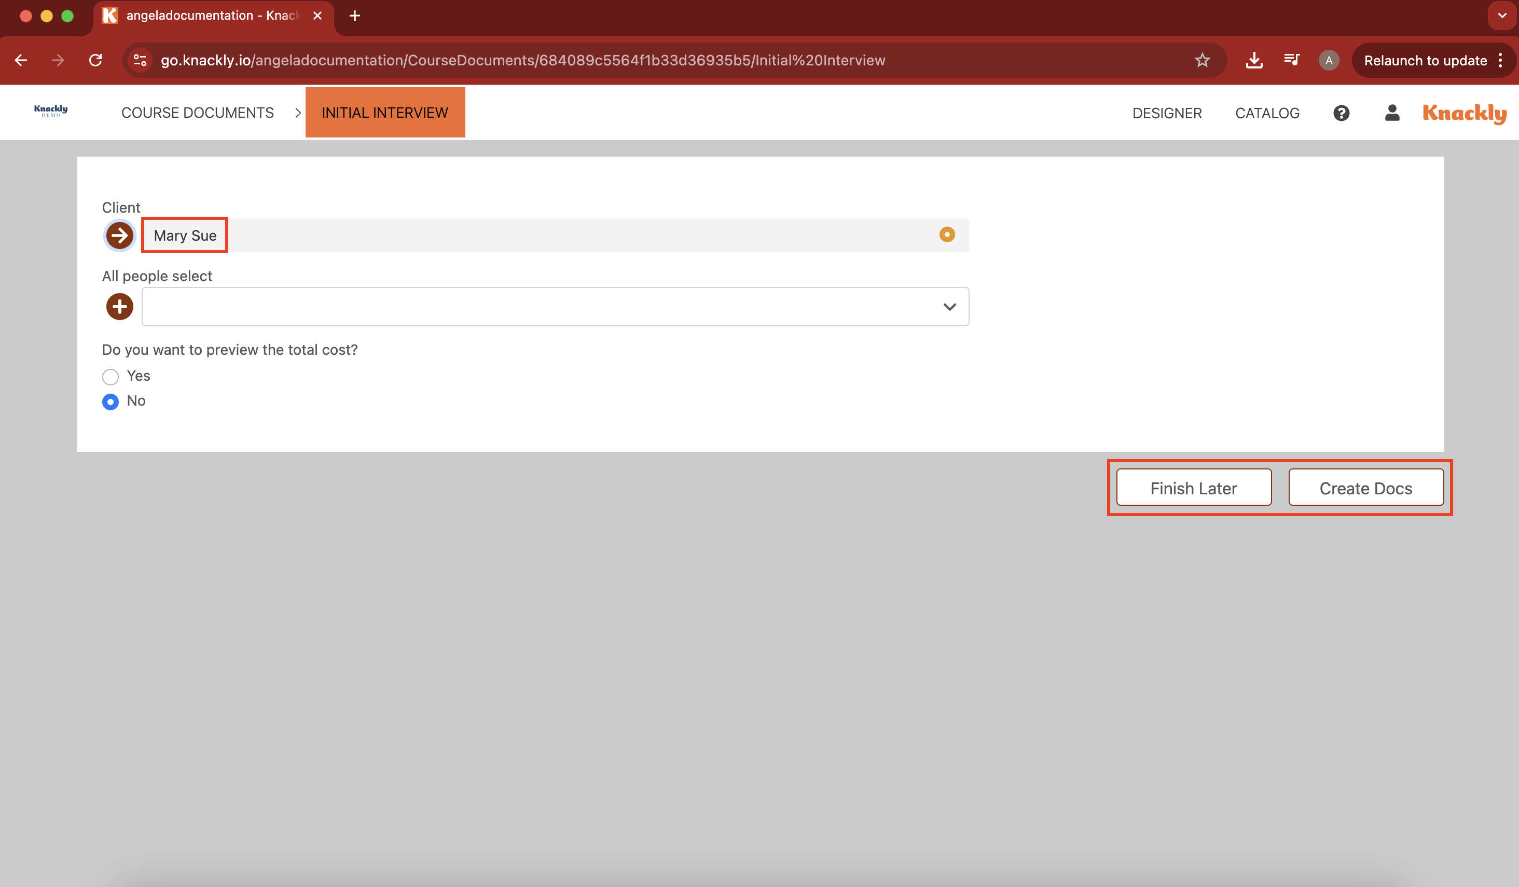Open the Designer menu item
The width and height of the screenshot is (1519, 887).
(1167, 113)
